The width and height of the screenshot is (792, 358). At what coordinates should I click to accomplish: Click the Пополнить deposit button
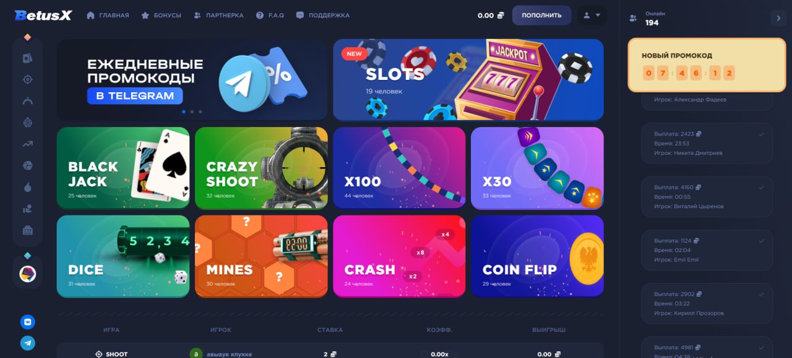(x=541, y=15)
